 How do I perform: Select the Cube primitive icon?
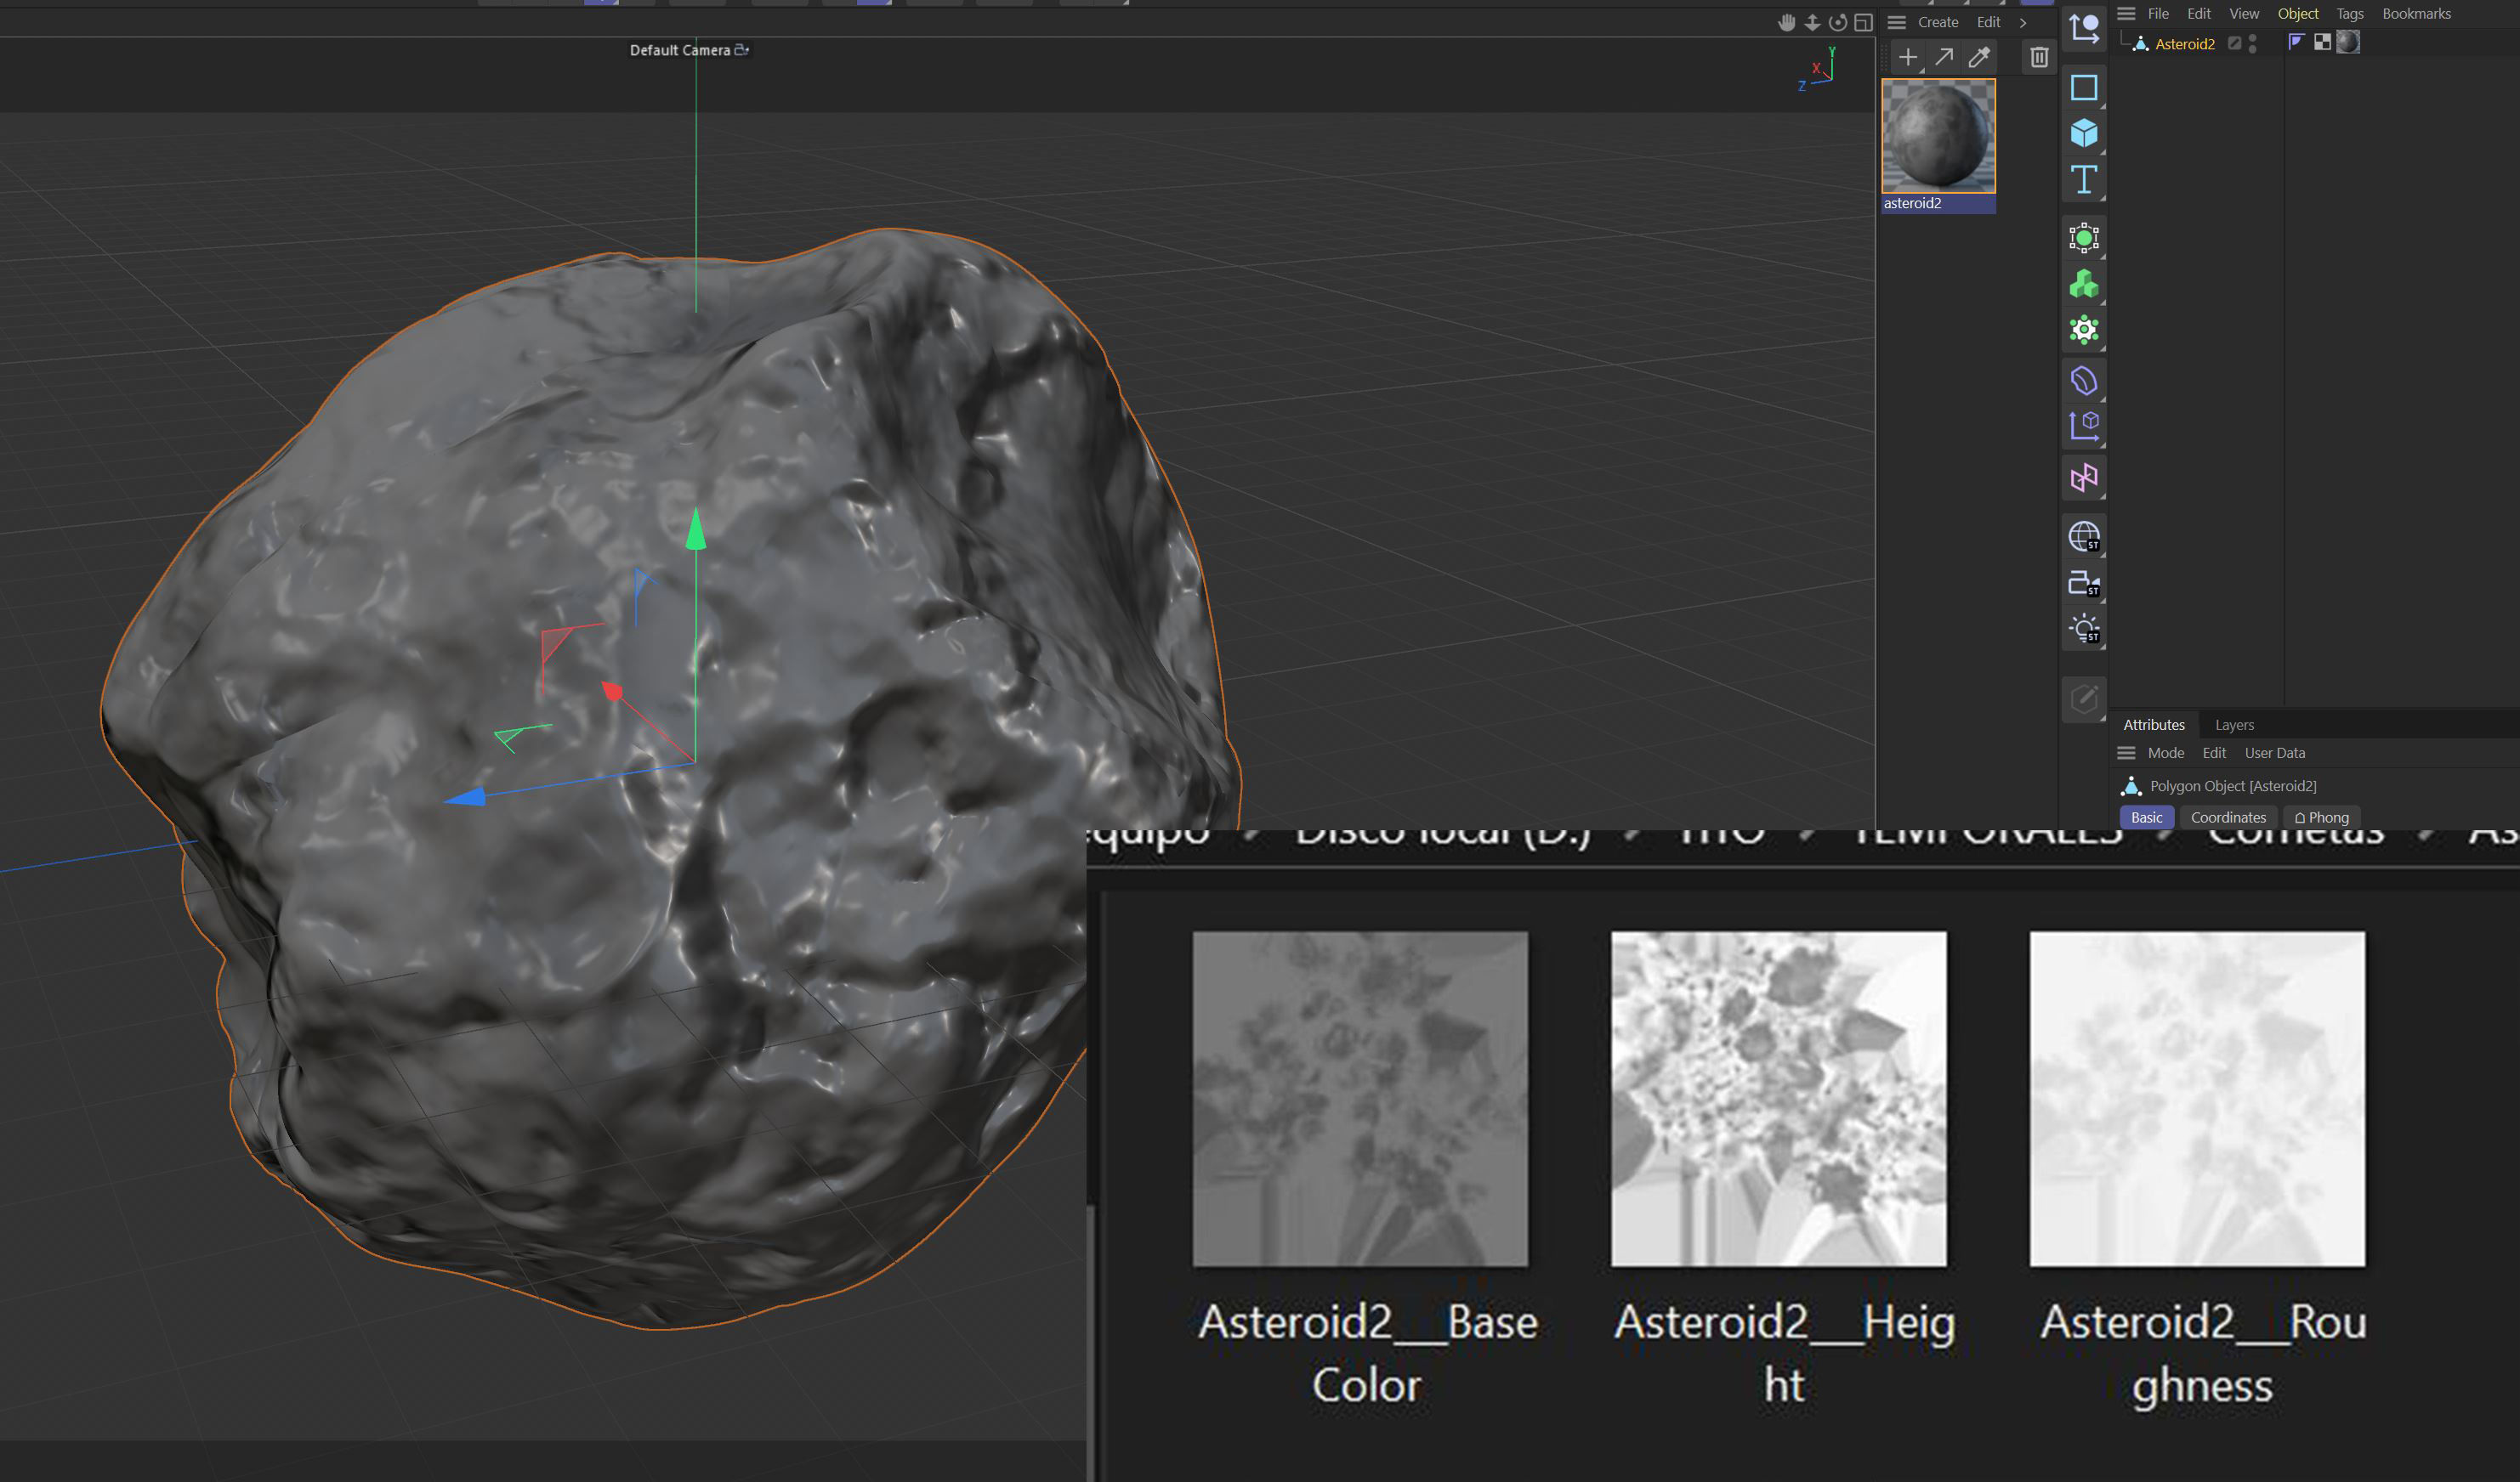2084,133
